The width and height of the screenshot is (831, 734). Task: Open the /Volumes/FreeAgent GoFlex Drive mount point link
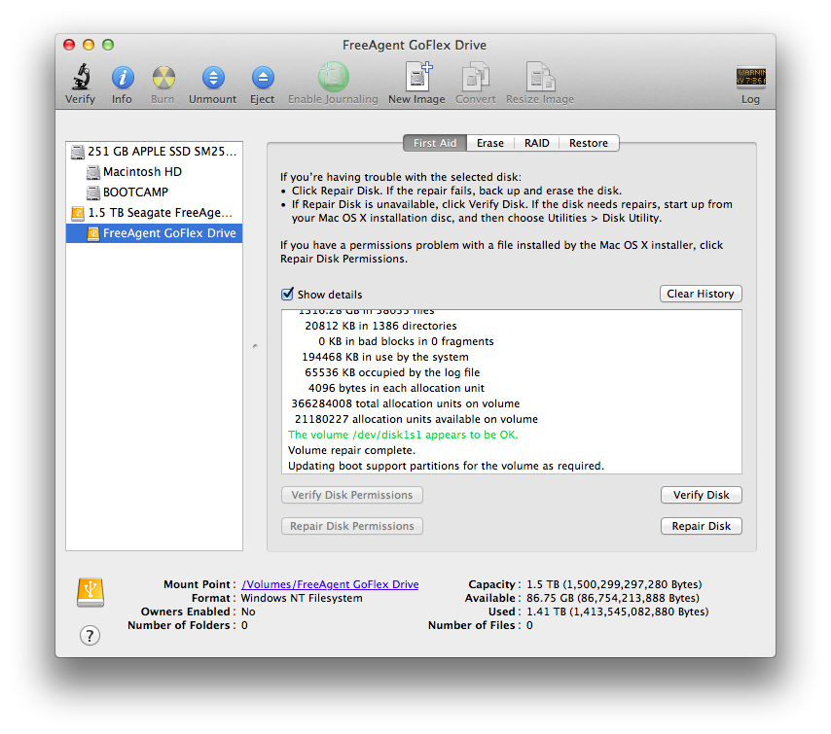coord(330,584)
